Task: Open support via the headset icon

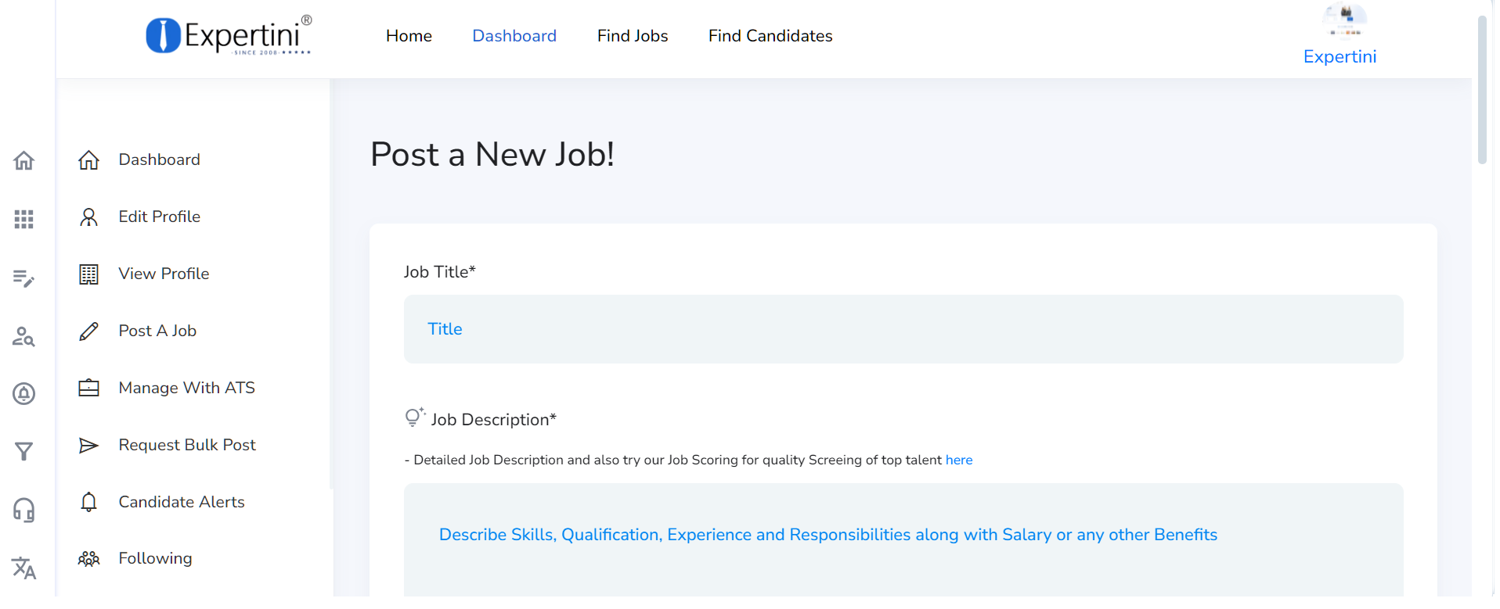Action: click(x=23, y=510)
